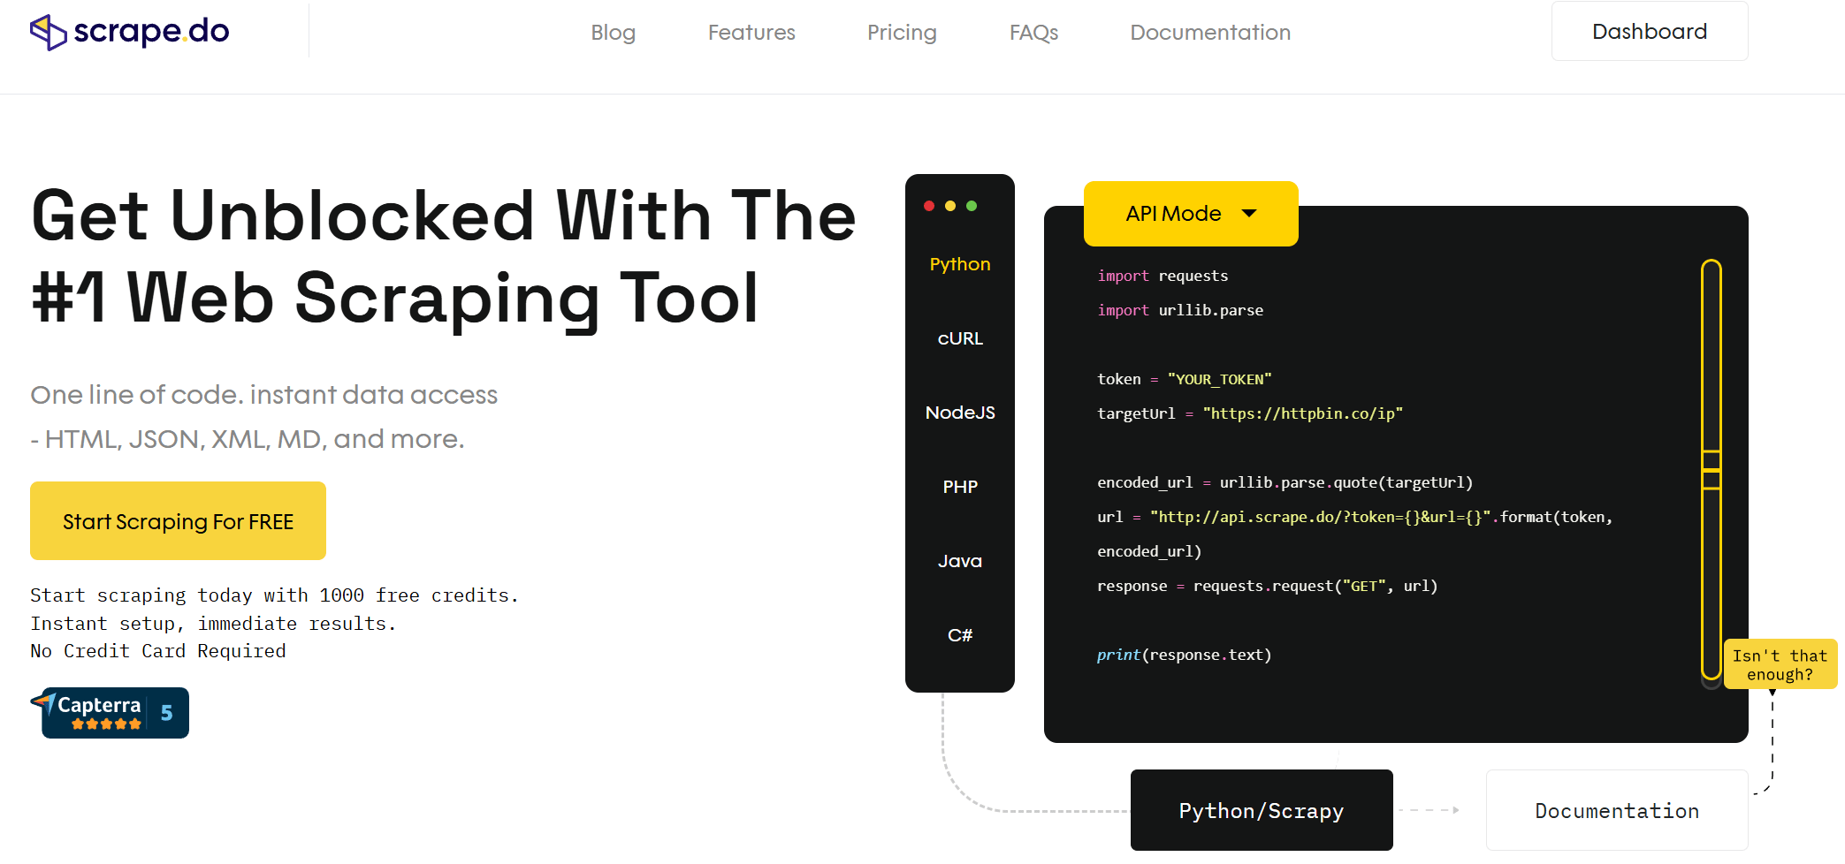Click the "import requests" code line
The height and width of the screenshot is (864, 1845).
[1163, 276]
